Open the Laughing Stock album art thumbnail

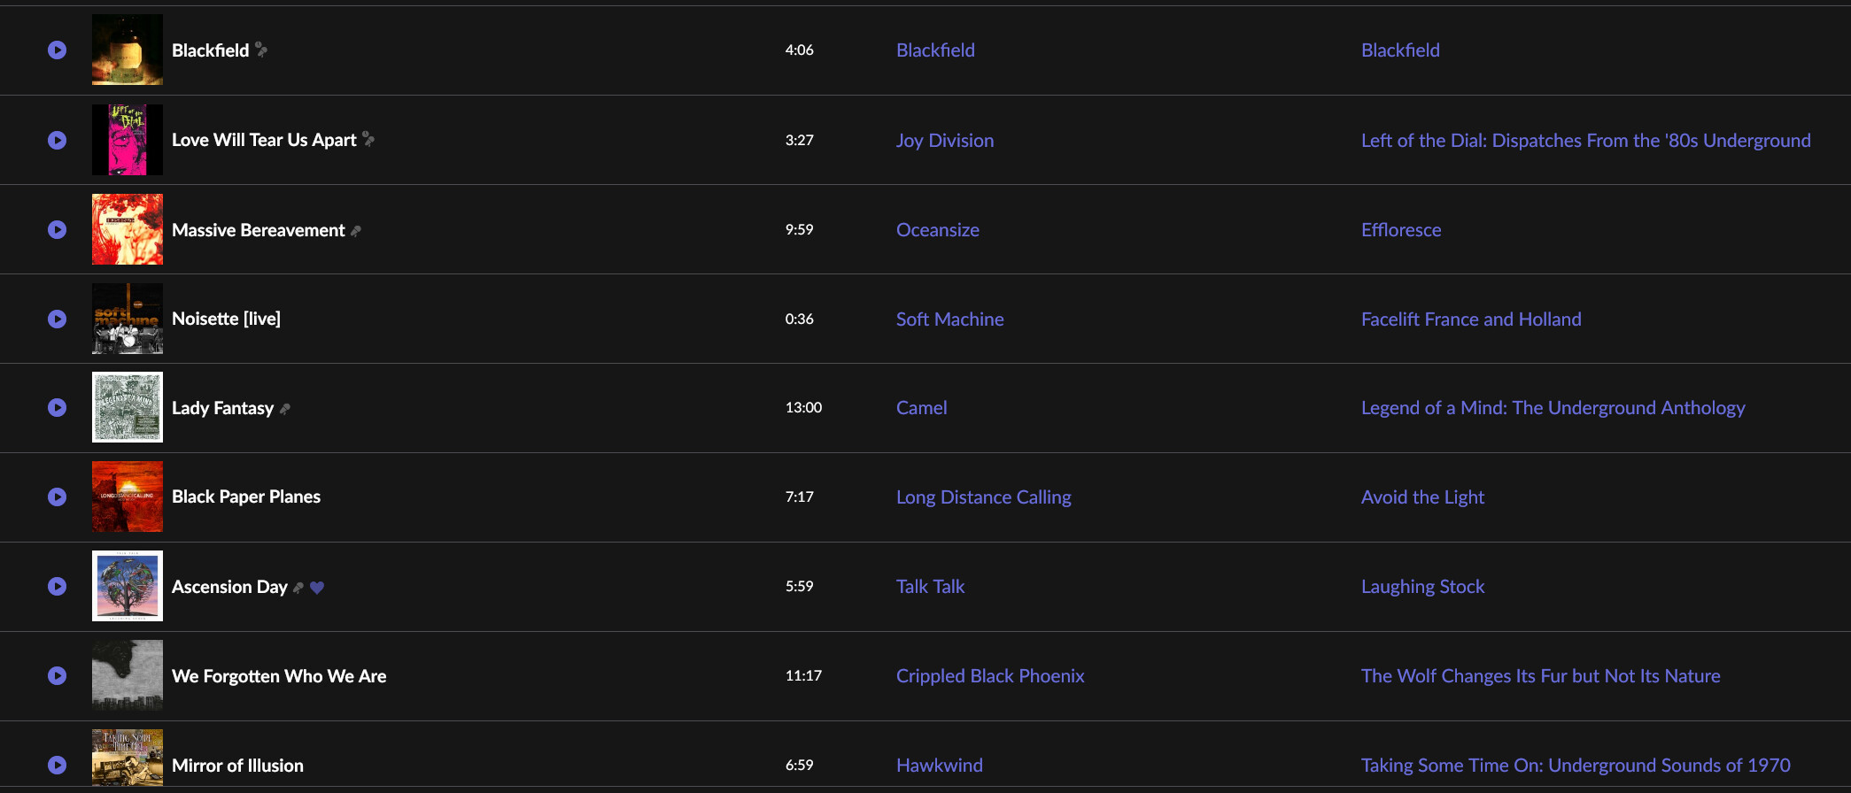pos(128,586)
